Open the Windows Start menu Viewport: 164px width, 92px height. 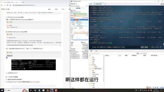2,90
